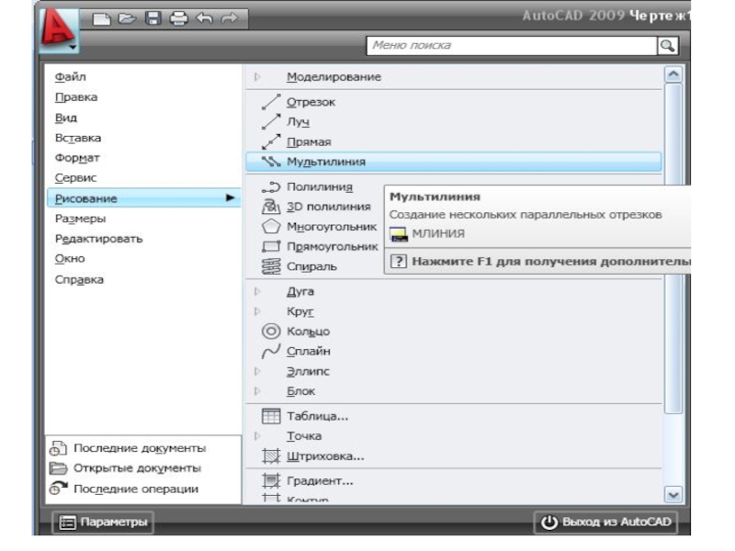The image size is (735, 551).
Task: Open the Окно menu
Action: (x=70, y=259)
